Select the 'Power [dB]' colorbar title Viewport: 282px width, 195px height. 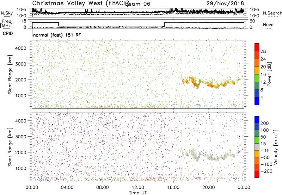pyautogui.click(x=269, y=74)
